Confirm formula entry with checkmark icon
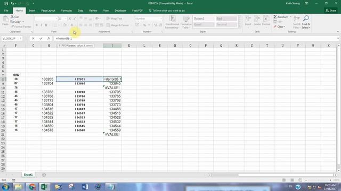 tap(41, 38)
